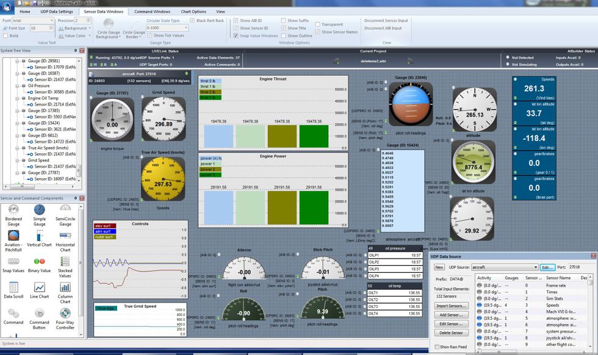Select the Four-Way Controller component
The image size is (598, 355).
click(x=65, y=318)
